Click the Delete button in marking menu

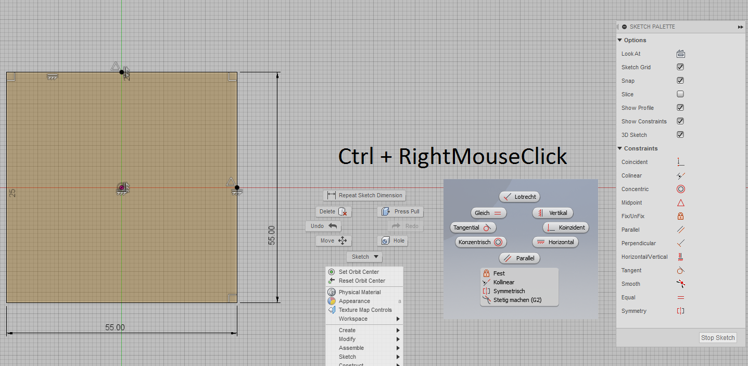pyautogui.click(x=334, y=211)
